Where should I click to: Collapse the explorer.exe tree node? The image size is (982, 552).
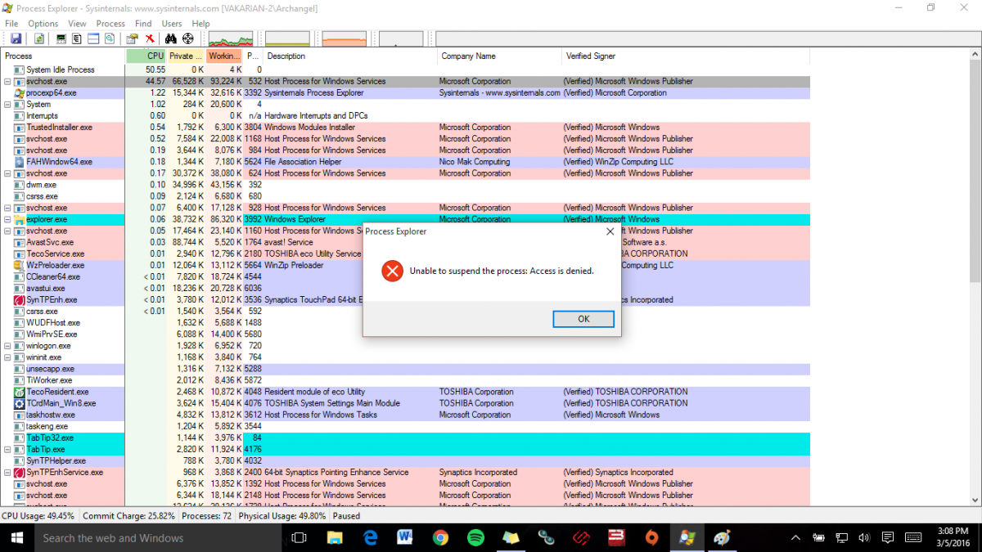pyautogui.click(x=7, y=219)
